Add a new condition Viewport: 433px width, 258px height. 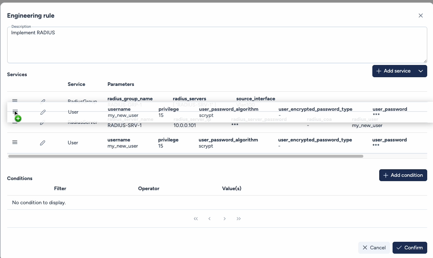click(403, 175)
